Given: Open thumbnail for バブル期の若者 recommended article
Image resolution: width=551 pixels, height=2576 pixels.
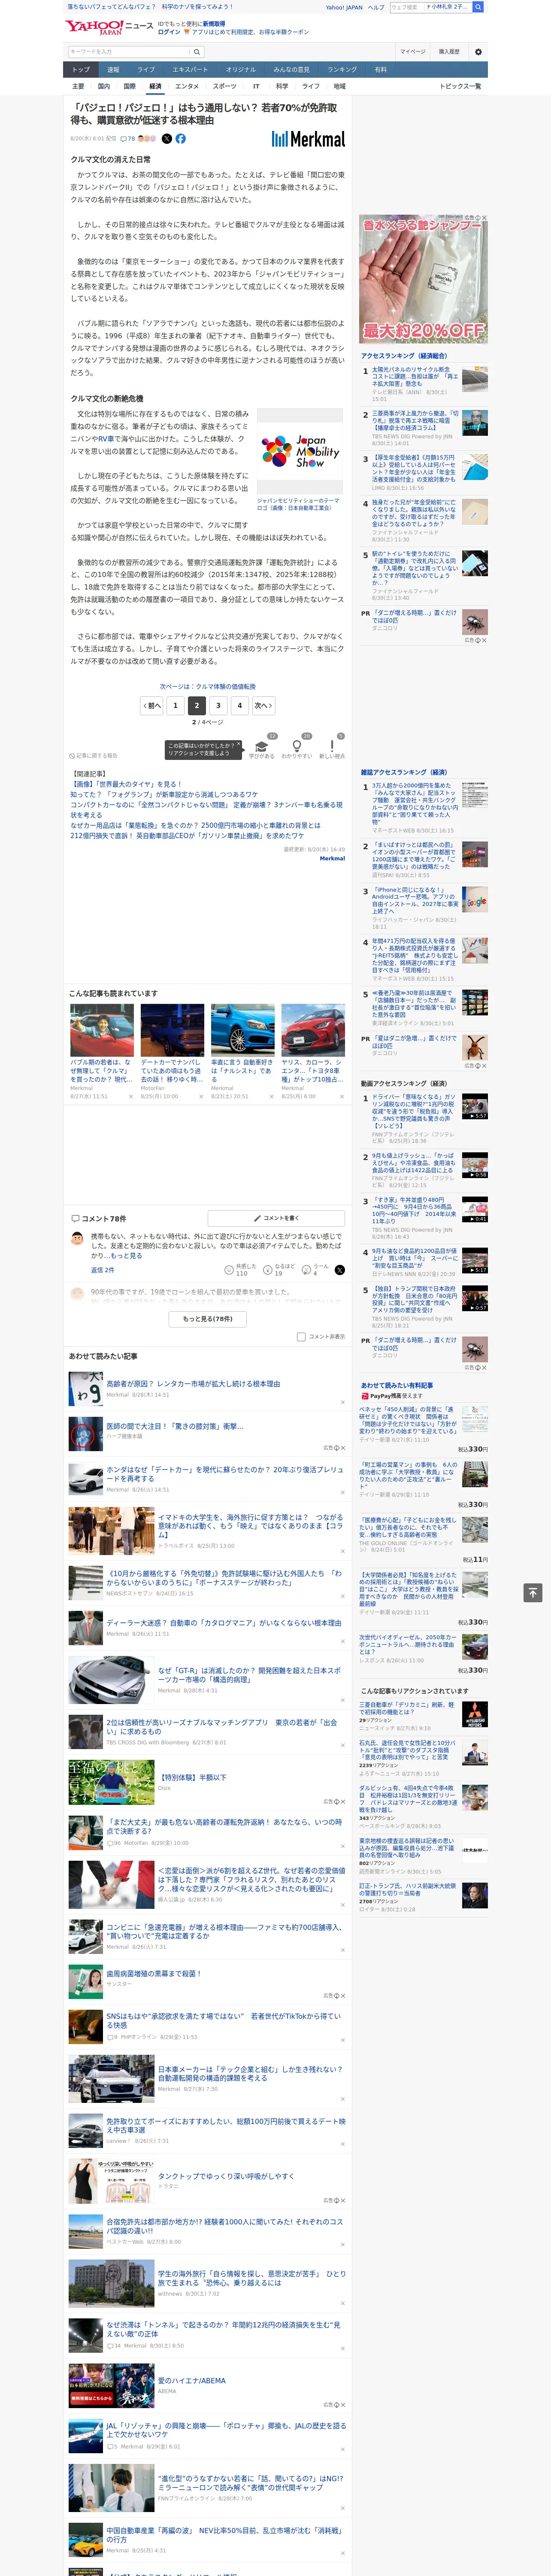Looking at the screenshot, I should (x=102, y=1030).
